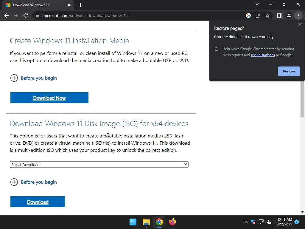Click the muted volume tray icon
This screenshot has width=305, height=229.
pos(269,222)
